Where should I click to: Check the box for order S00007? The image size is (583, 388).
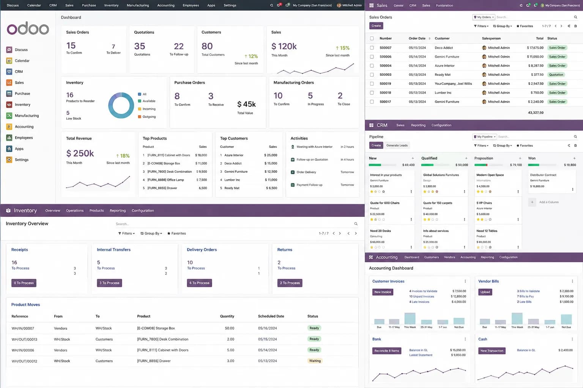pyautogui.click(x=372, y=48)
